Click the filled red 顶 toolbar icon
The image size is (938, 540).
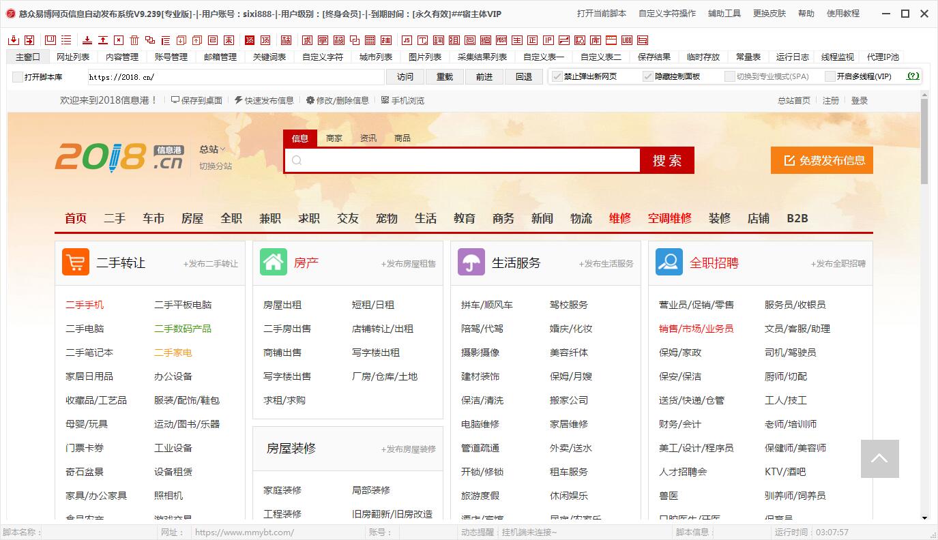point(250,40)
